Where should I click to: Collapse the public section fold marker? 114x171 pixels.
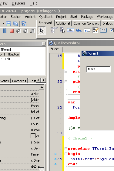pyautogui.click(x=66, y=82)
